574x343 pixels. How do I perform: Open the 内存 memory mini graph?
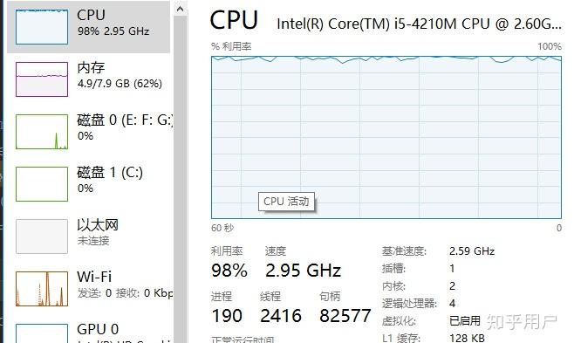pyautogui.click(x=42, y=79)
